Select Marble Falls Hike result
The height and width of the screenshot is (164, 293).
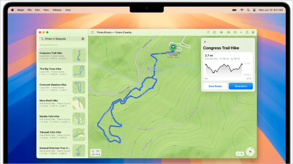pyautogui.click(x=62, y=119)
